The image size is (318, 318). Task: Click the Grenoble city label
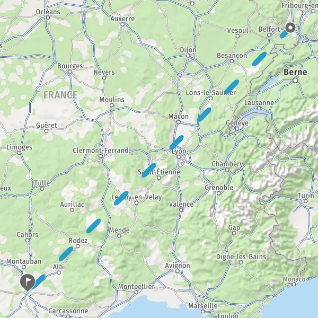pos(219,188)
